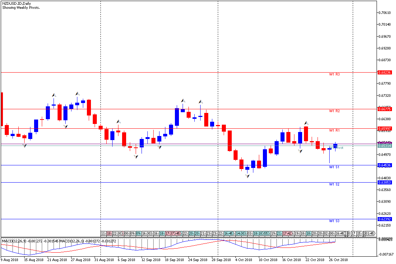This screenshot has width=396, height=264.
Task: Select the 26 Oct 2018 date label
Action: click(339, 259)
